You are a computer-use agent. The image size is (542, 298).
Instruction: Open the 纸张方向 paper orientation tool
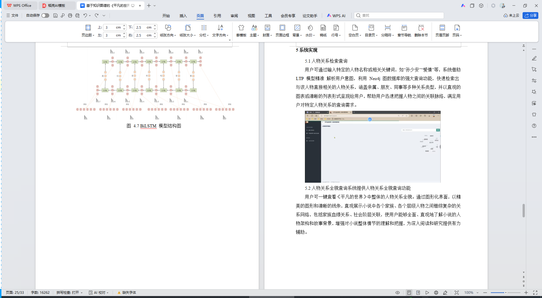pyautogui.click(x=168, y=31)
